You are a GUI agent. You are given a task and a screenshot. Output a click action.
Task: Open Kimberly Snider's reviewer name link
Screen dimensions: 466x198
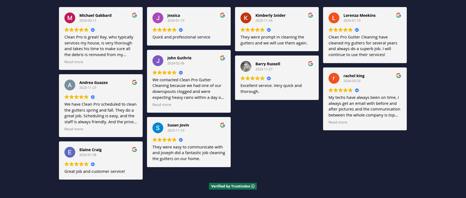pyautogui.click(x=270, y=15)
